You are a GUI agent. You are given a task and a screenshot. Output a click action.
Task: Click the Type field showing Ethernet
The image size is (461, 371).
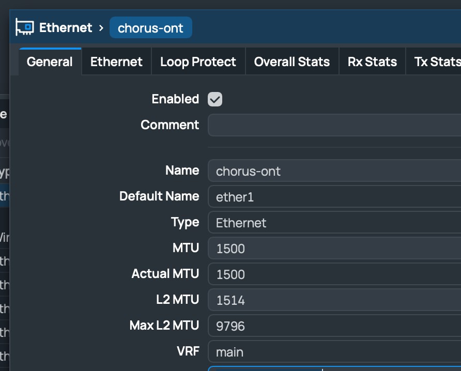pyautogui.click(x=334, y=223)
